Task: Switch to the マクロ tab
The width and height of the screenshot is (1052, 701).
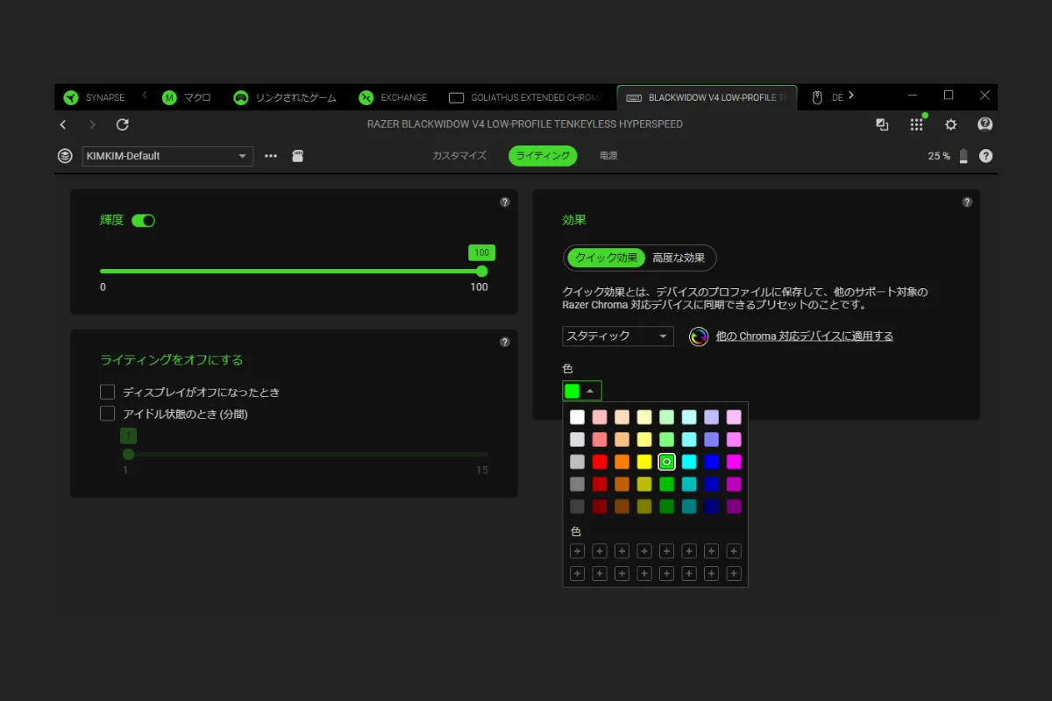Action: click(x=188, y=97)
